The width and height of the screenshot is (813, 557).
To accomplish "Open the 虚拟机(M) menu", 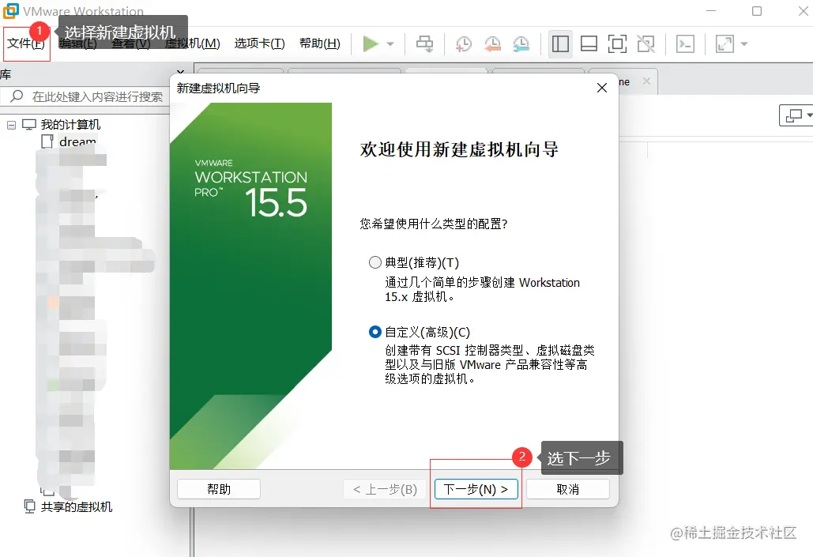I will [193, 43].
